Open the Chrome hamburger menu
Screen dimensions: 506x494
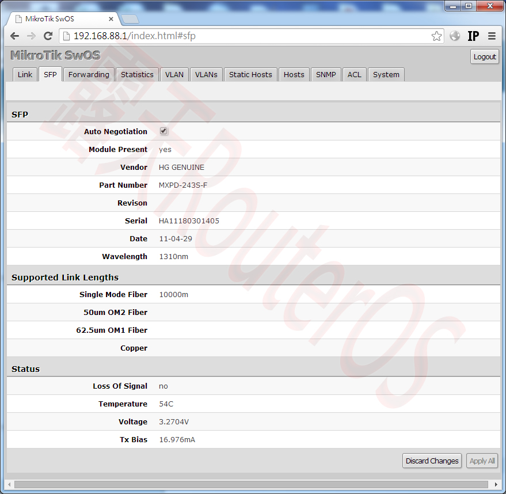(x=492, y=36)
